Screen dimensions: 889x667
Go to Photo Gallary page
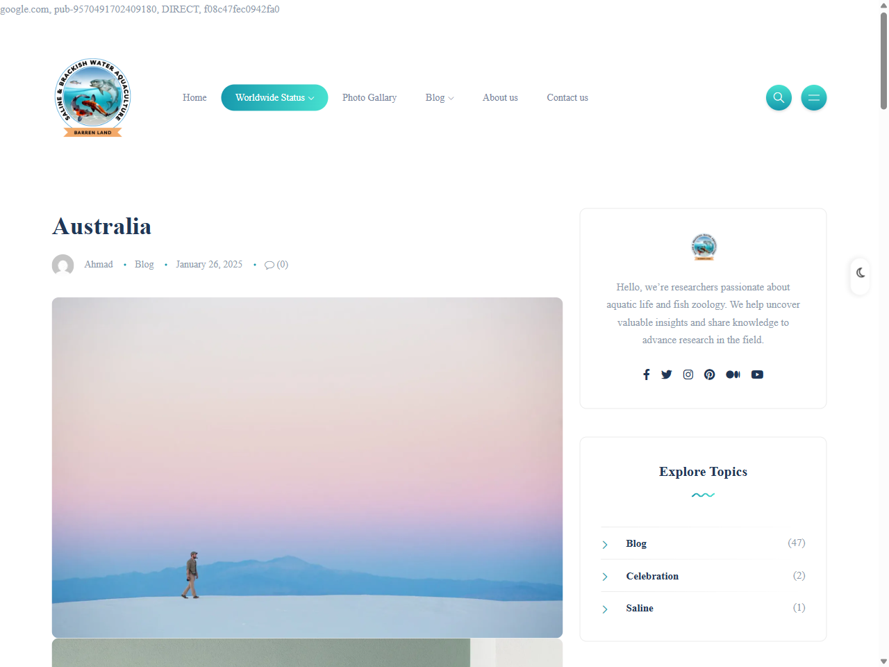tap(369, 98)
